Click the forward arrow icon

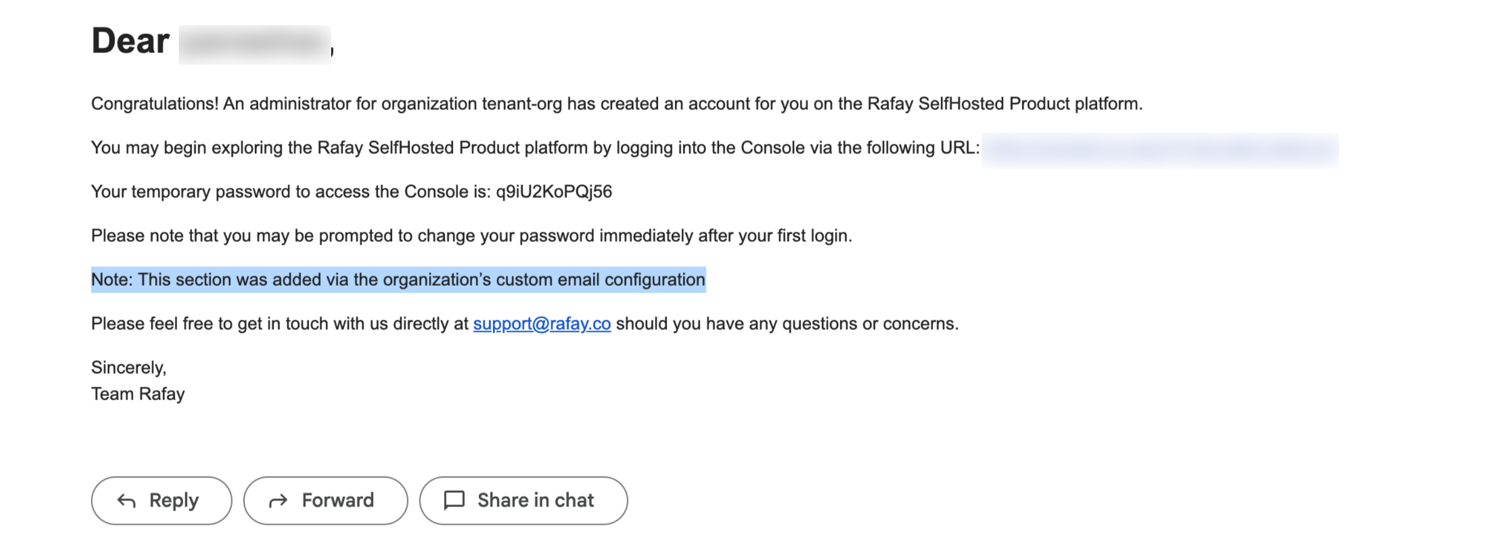tap(279, 500)
